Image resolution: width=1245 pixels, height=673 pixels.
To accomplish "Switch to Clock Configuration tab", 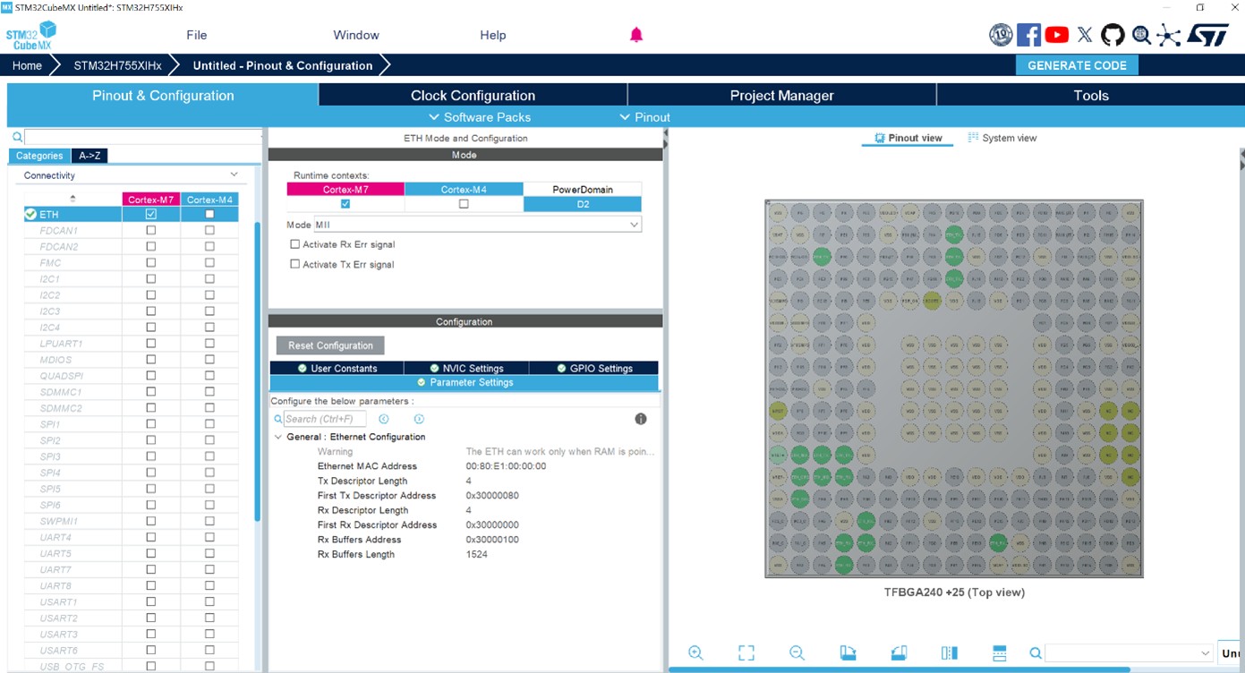I will pos(473,96).
